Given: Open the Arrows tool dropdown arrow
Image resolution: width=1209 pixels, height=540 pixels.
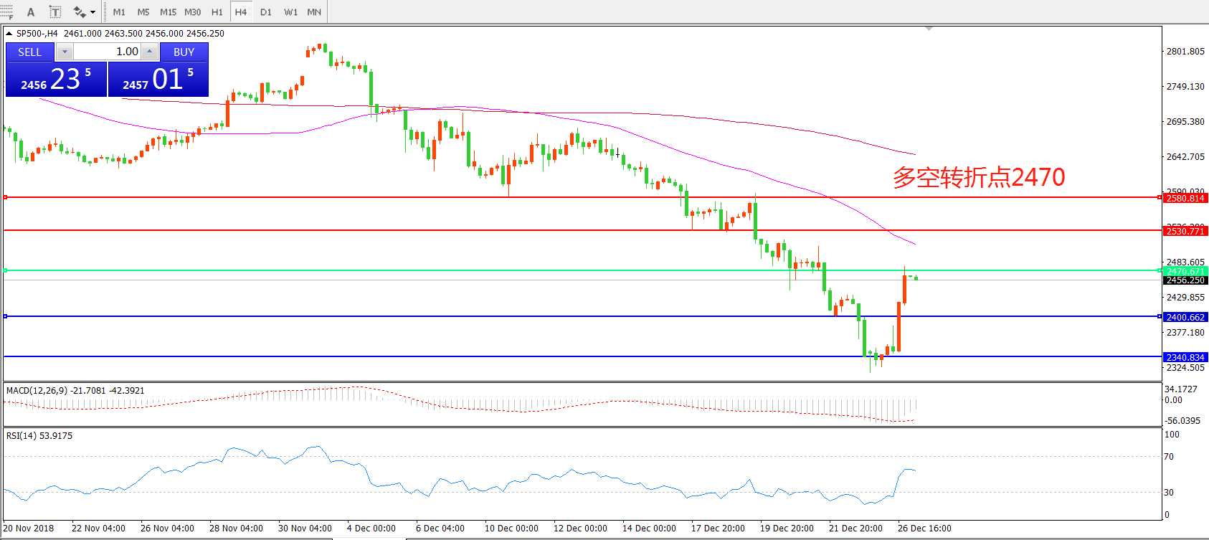Looking at the screenshot, I should (93, 12).
